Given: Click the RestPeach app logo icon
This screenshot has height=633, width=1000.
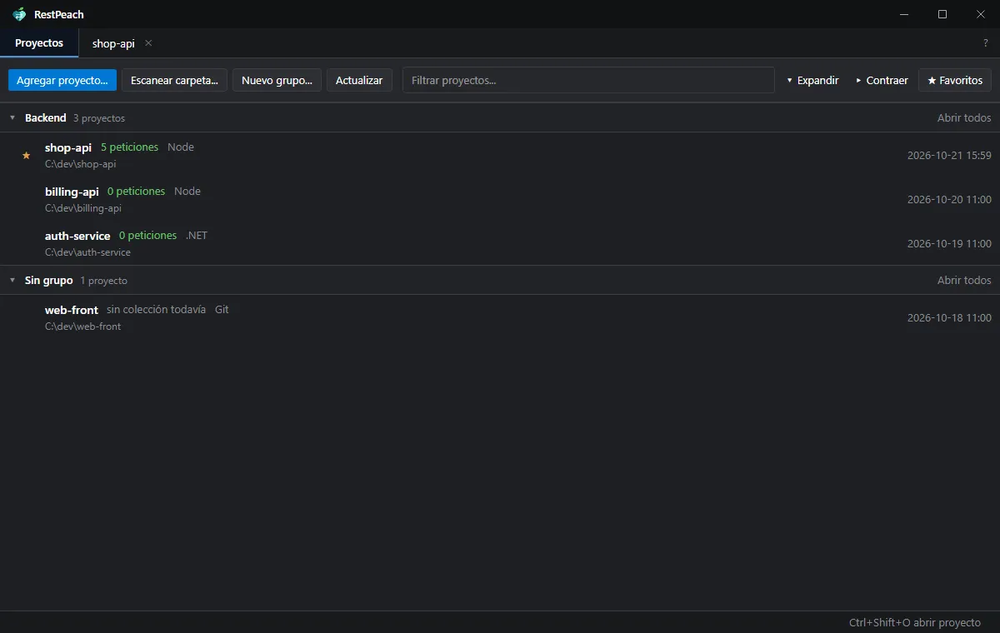Looking at the screenshot, I should point(19,14).
